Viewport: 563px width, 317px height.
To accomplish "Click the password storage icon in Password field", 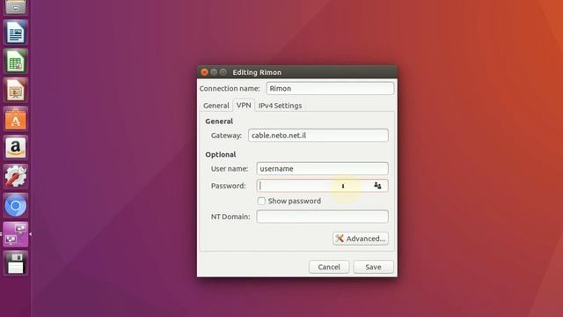I will tap(377, 186).
